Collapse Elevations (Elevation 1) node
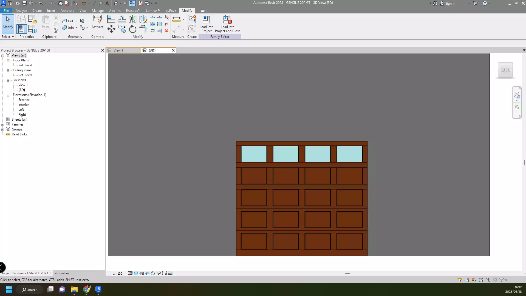The image size is (526, 296). 8,95
